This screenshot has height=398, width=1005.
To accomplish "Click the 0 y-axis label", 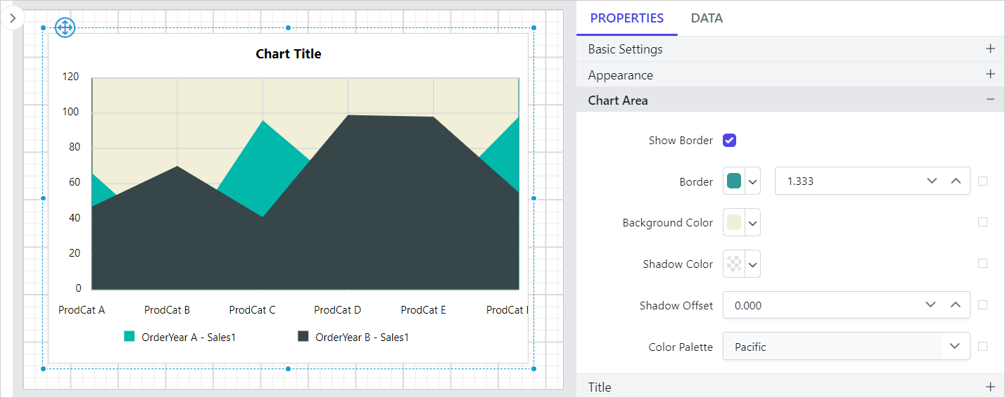I will 78,288.
